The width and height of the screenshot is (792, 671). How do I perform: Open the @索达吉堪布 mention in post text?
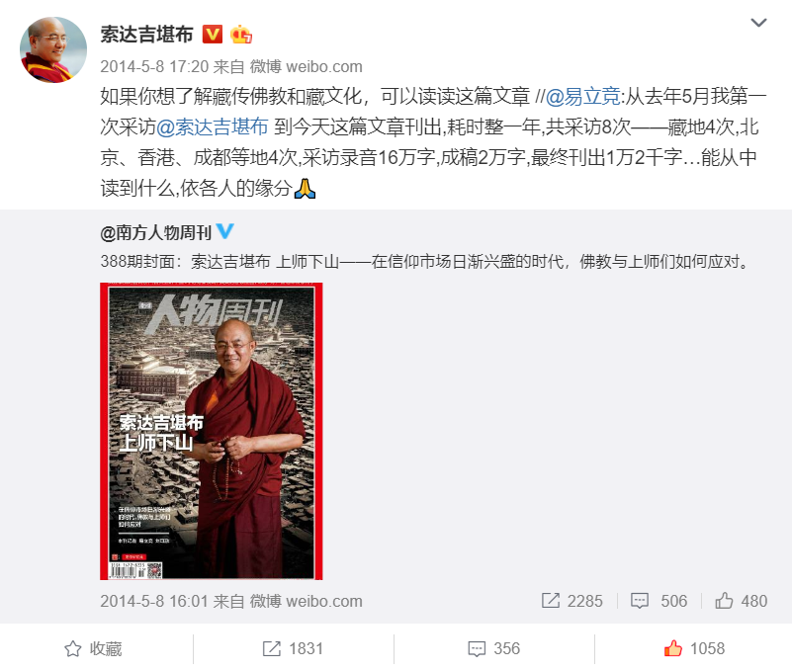212,126
